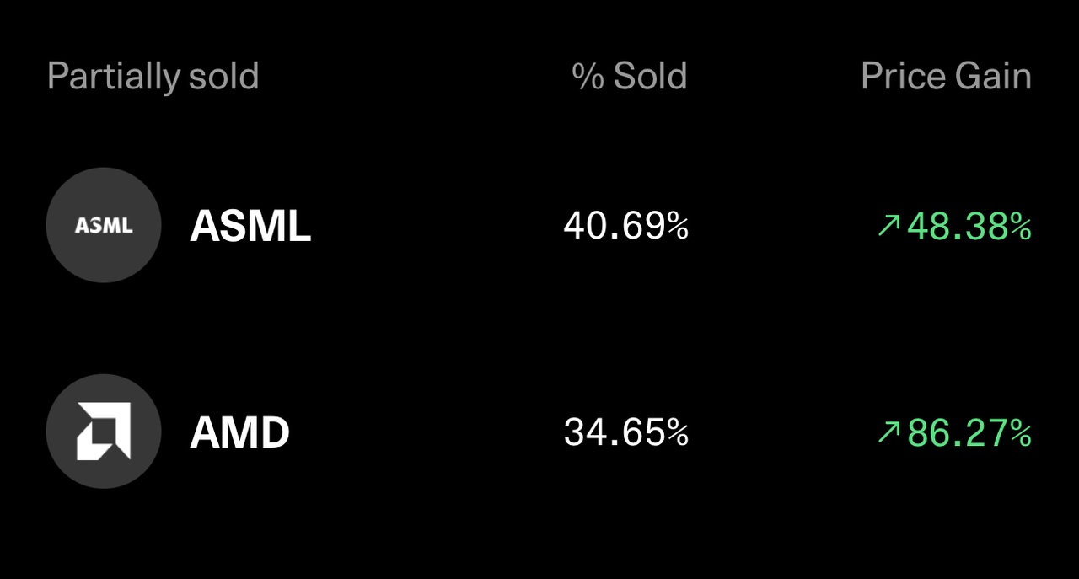Click AMD's 34.65% sold value

tap(625, 432)
